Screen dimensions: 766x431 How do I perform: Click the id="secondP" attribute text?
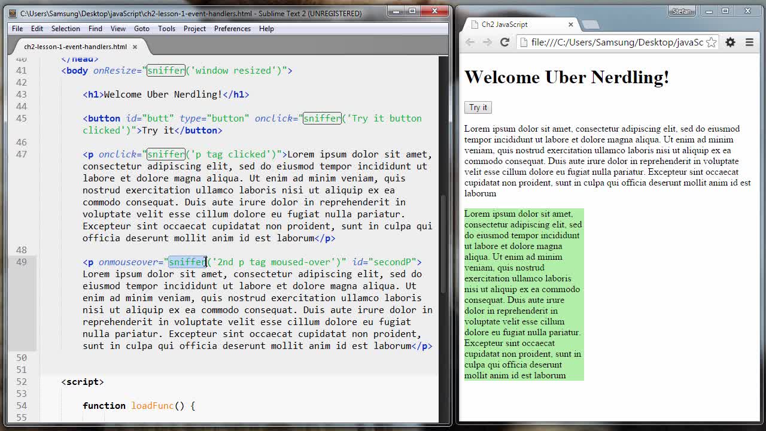pos(384,262)
